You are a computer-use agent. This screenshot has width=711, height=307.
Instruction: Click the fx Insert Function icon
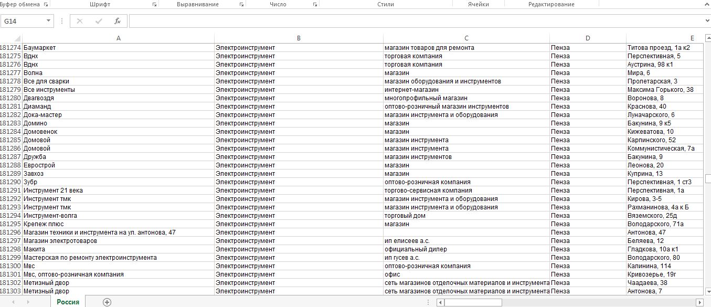pyautogui.click(x=118, y=21)
